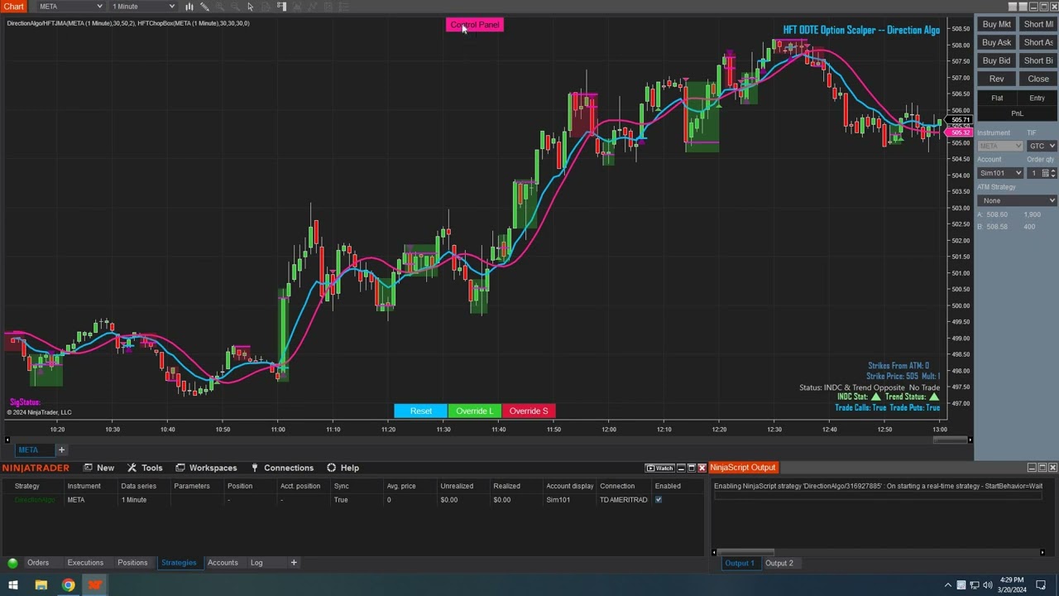Open NinjaTrader icon in taskbar
The width and height of the screenshot is (1059, 596).
pyautogui.click(x=95, y=585)
